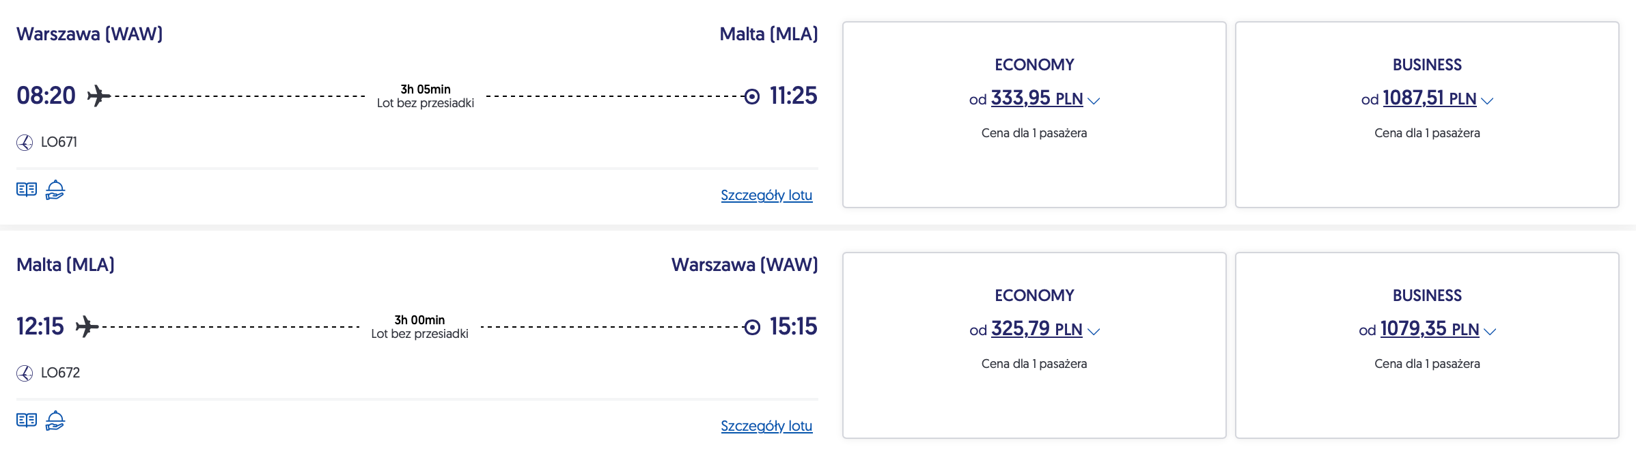Click meal service icon on LO671 flight
This screenshot has height=456, width=1636.
[55, 190]
